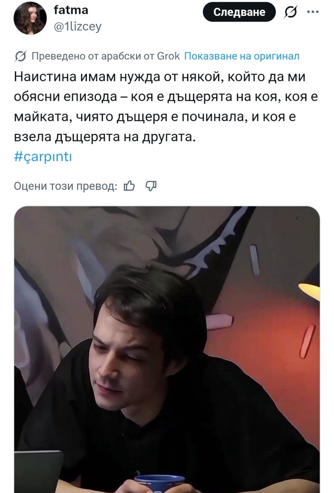Click the display name fatma
334x493 pixels.
click(x=71, y=10)
